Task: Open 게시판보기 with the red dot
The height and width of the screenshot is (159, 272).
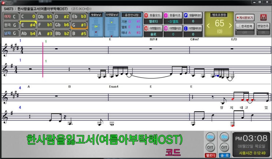Action: click(244, 17)
